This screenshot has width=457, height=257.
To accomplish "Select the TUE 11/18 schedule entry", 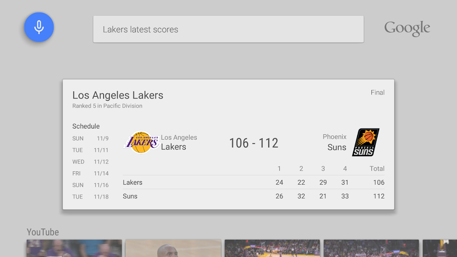I will (91, 197).
